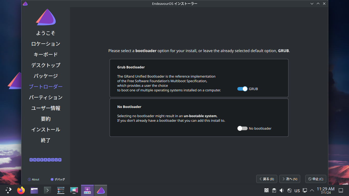This screenshot has width=349, height=196.
Task: Select the 終了 step
Action: [x=46, y=140]
